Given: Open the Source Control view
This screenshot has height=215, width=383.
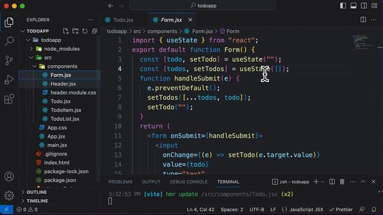Looking at the screenshot, I should [9, 60].
